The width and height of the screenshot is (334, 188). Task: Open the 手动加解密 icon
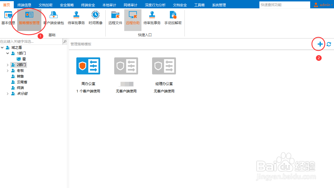(x=173, y=18)
